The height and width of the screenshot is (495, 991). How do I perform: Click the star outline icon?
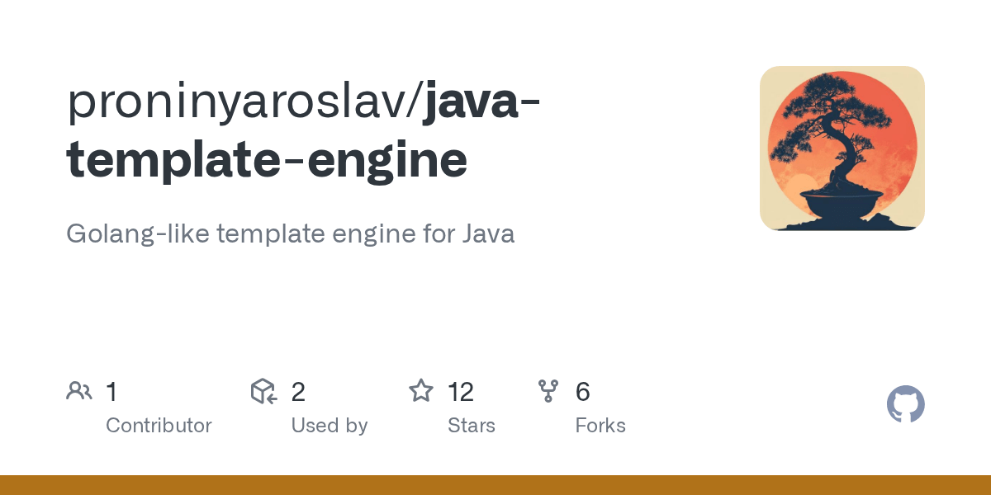421,391
